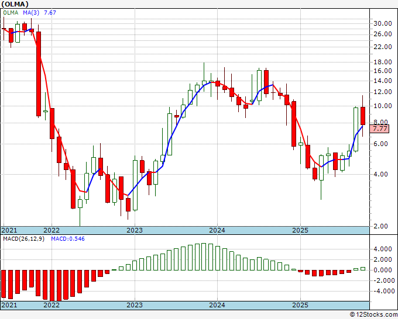Click the 18.00 price axis label
The image size is (398, 319).
(383, 62)
